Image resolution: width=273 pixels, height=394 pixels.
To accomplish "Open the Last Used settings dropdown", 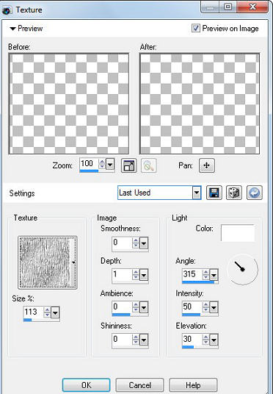I will [197, 193].
